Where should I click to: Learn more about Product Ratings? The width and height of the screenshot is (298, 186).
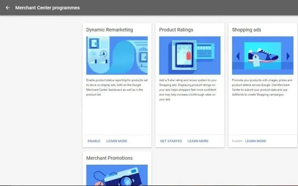pos(198,141)
